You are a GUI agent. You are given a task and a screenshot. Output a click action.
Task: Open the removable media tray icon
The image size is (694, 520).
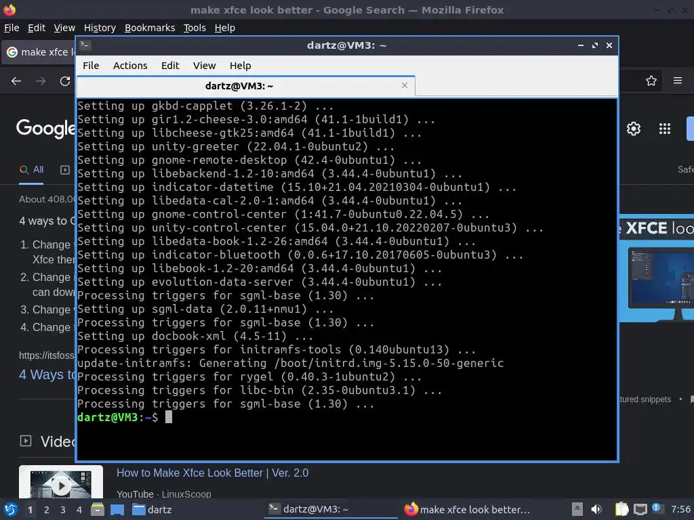point(577,509)
